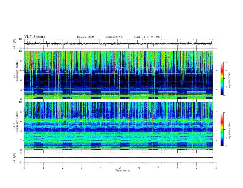243x188 pixels.
Task: Click time axis tick label "8"
Action: point(177,168)
